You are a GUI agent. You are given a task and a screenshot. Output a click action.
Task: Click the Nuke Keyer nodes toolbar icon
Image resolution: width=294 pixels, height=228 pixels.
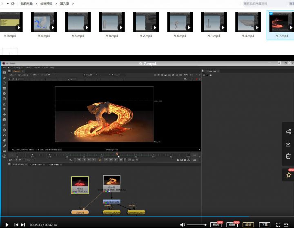[4, 104]
